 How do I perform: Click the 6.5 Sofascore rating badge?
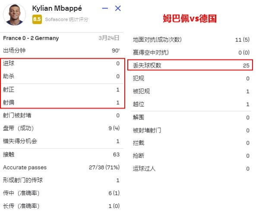(x=37, y=19)
